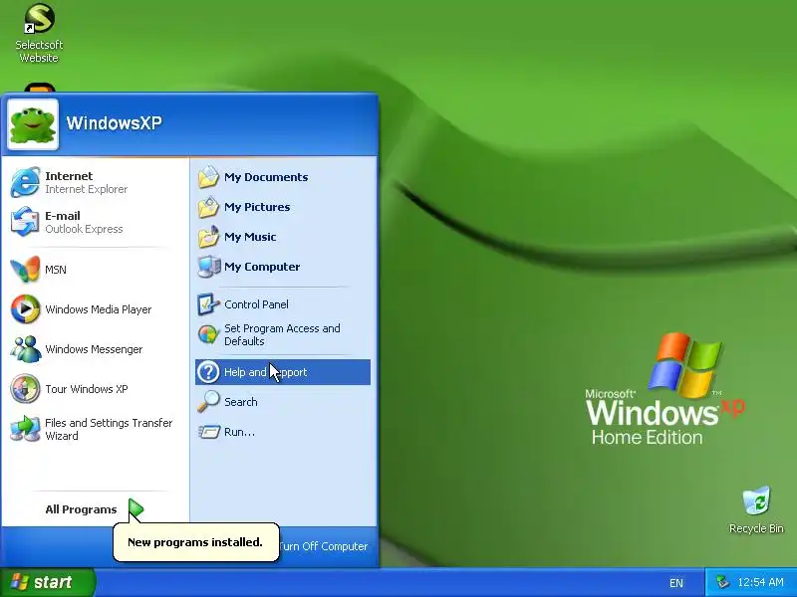797x597 pixels.
Task: Click the MSN label text
Action: coord(56,270)
